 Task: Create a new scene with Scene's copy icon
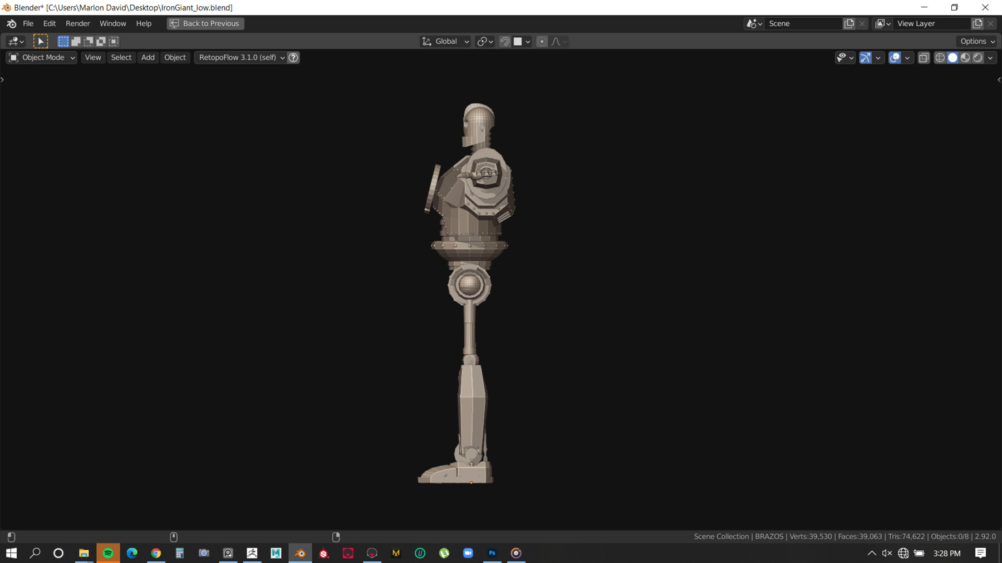point(849,23)
